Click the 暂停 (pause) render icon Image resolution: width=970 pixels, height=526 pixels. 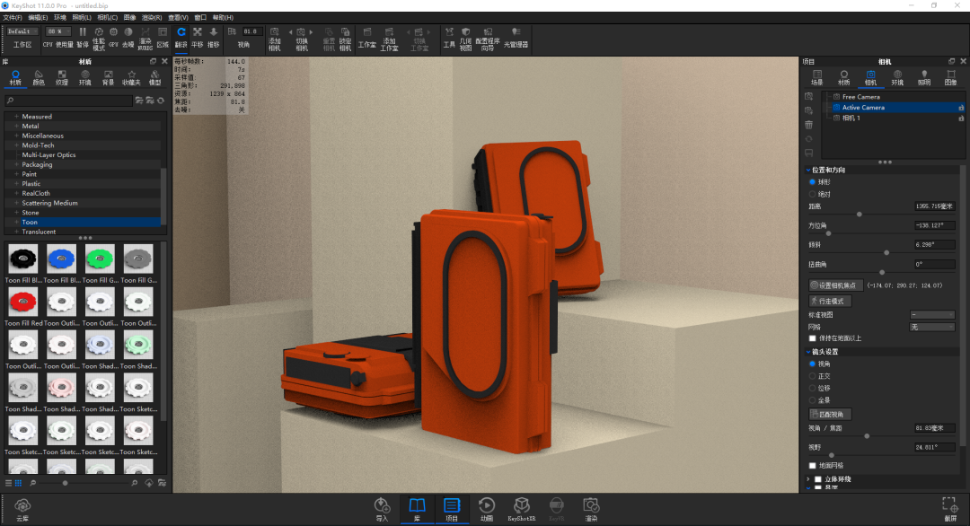[83, 37]
